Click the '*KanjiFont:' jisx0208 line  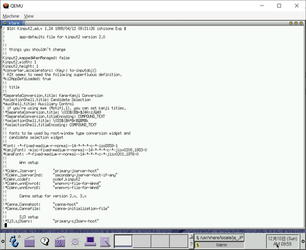point(75,150)
